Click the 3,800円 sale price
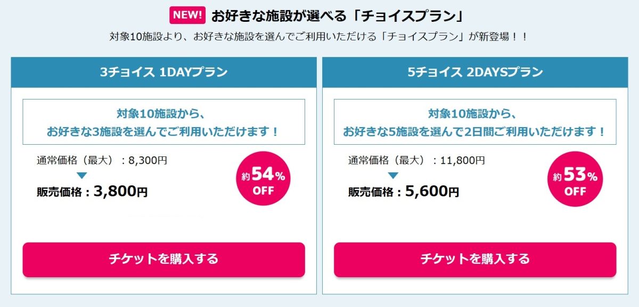 (120, 192)
